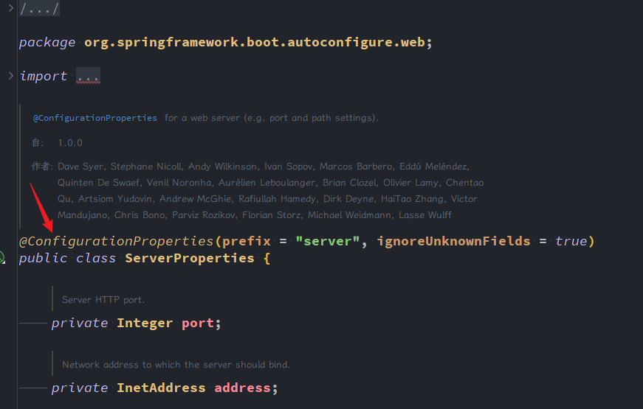Click the "server" string value
Viewport: 643px width, 409px height.
(328, 241)
